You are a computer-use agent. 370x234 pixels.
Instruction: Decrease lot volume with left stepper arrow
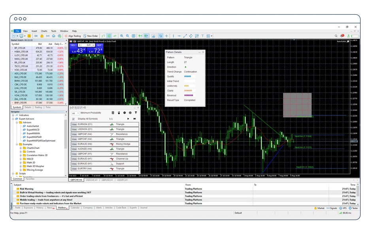click(79, 45)
